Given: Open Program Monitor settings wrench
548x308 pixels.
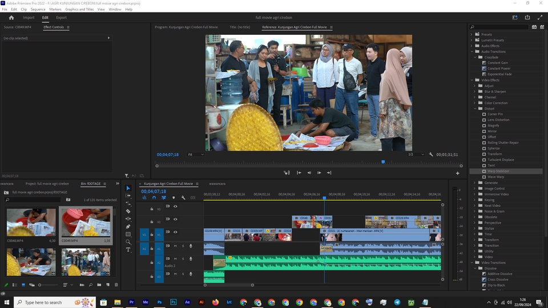Looking at the screenshot, I should 431,155.
